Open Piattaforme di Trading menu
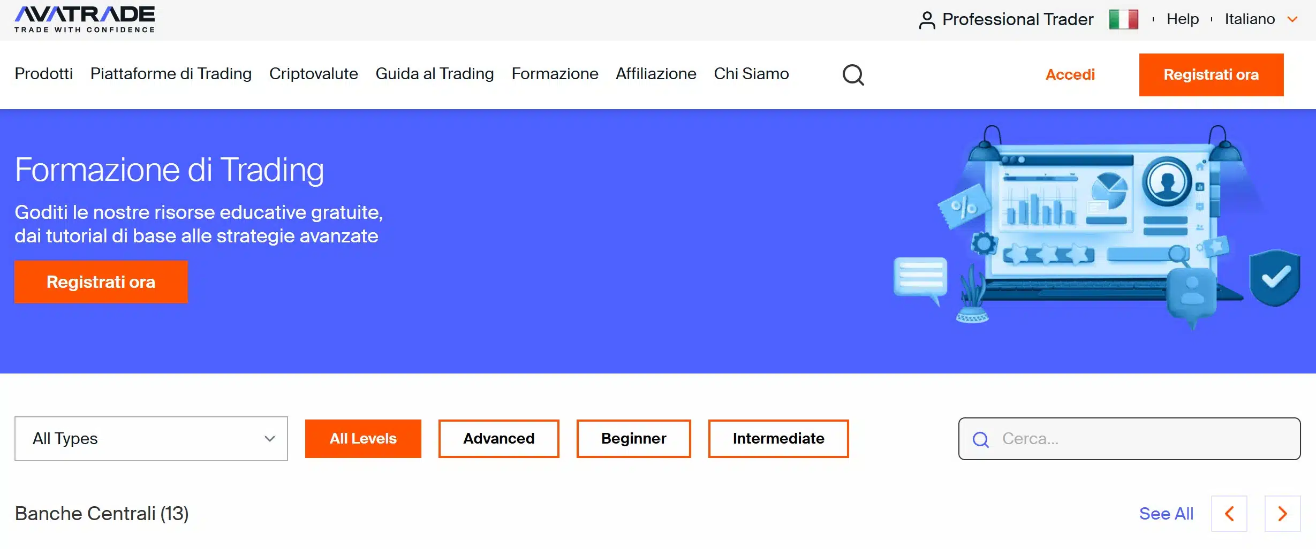Image resolution: width=1316 pixels, height=549 pixels. point(171,74)
